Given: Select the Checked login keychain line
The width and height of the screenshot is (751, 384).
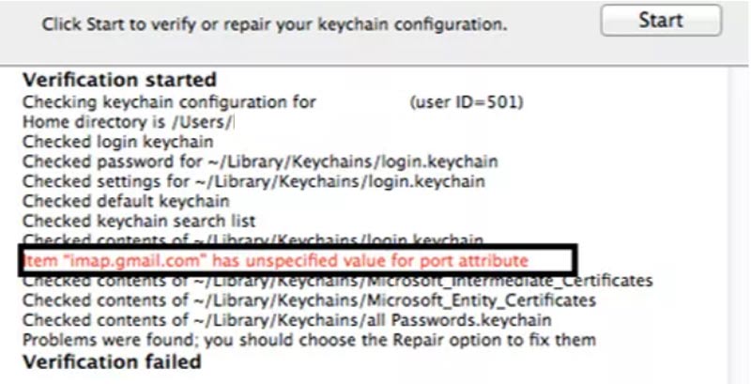Looking at the screenshot, I should coord(118,142).
